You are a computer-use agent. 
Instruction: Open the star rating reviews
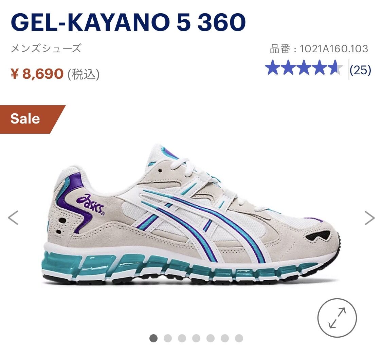point(304,68)
